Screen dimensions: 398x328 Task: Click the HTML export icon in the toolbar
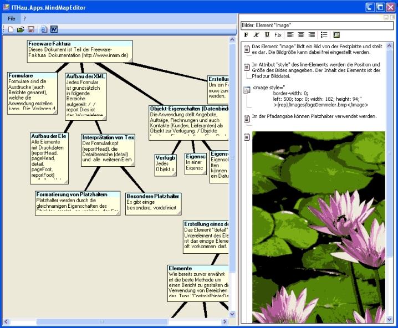44,29
